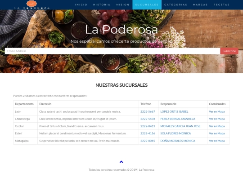Select the SUCURSALES tab
The width and height of the screenshot is (243, 182).
pos(147,4)
